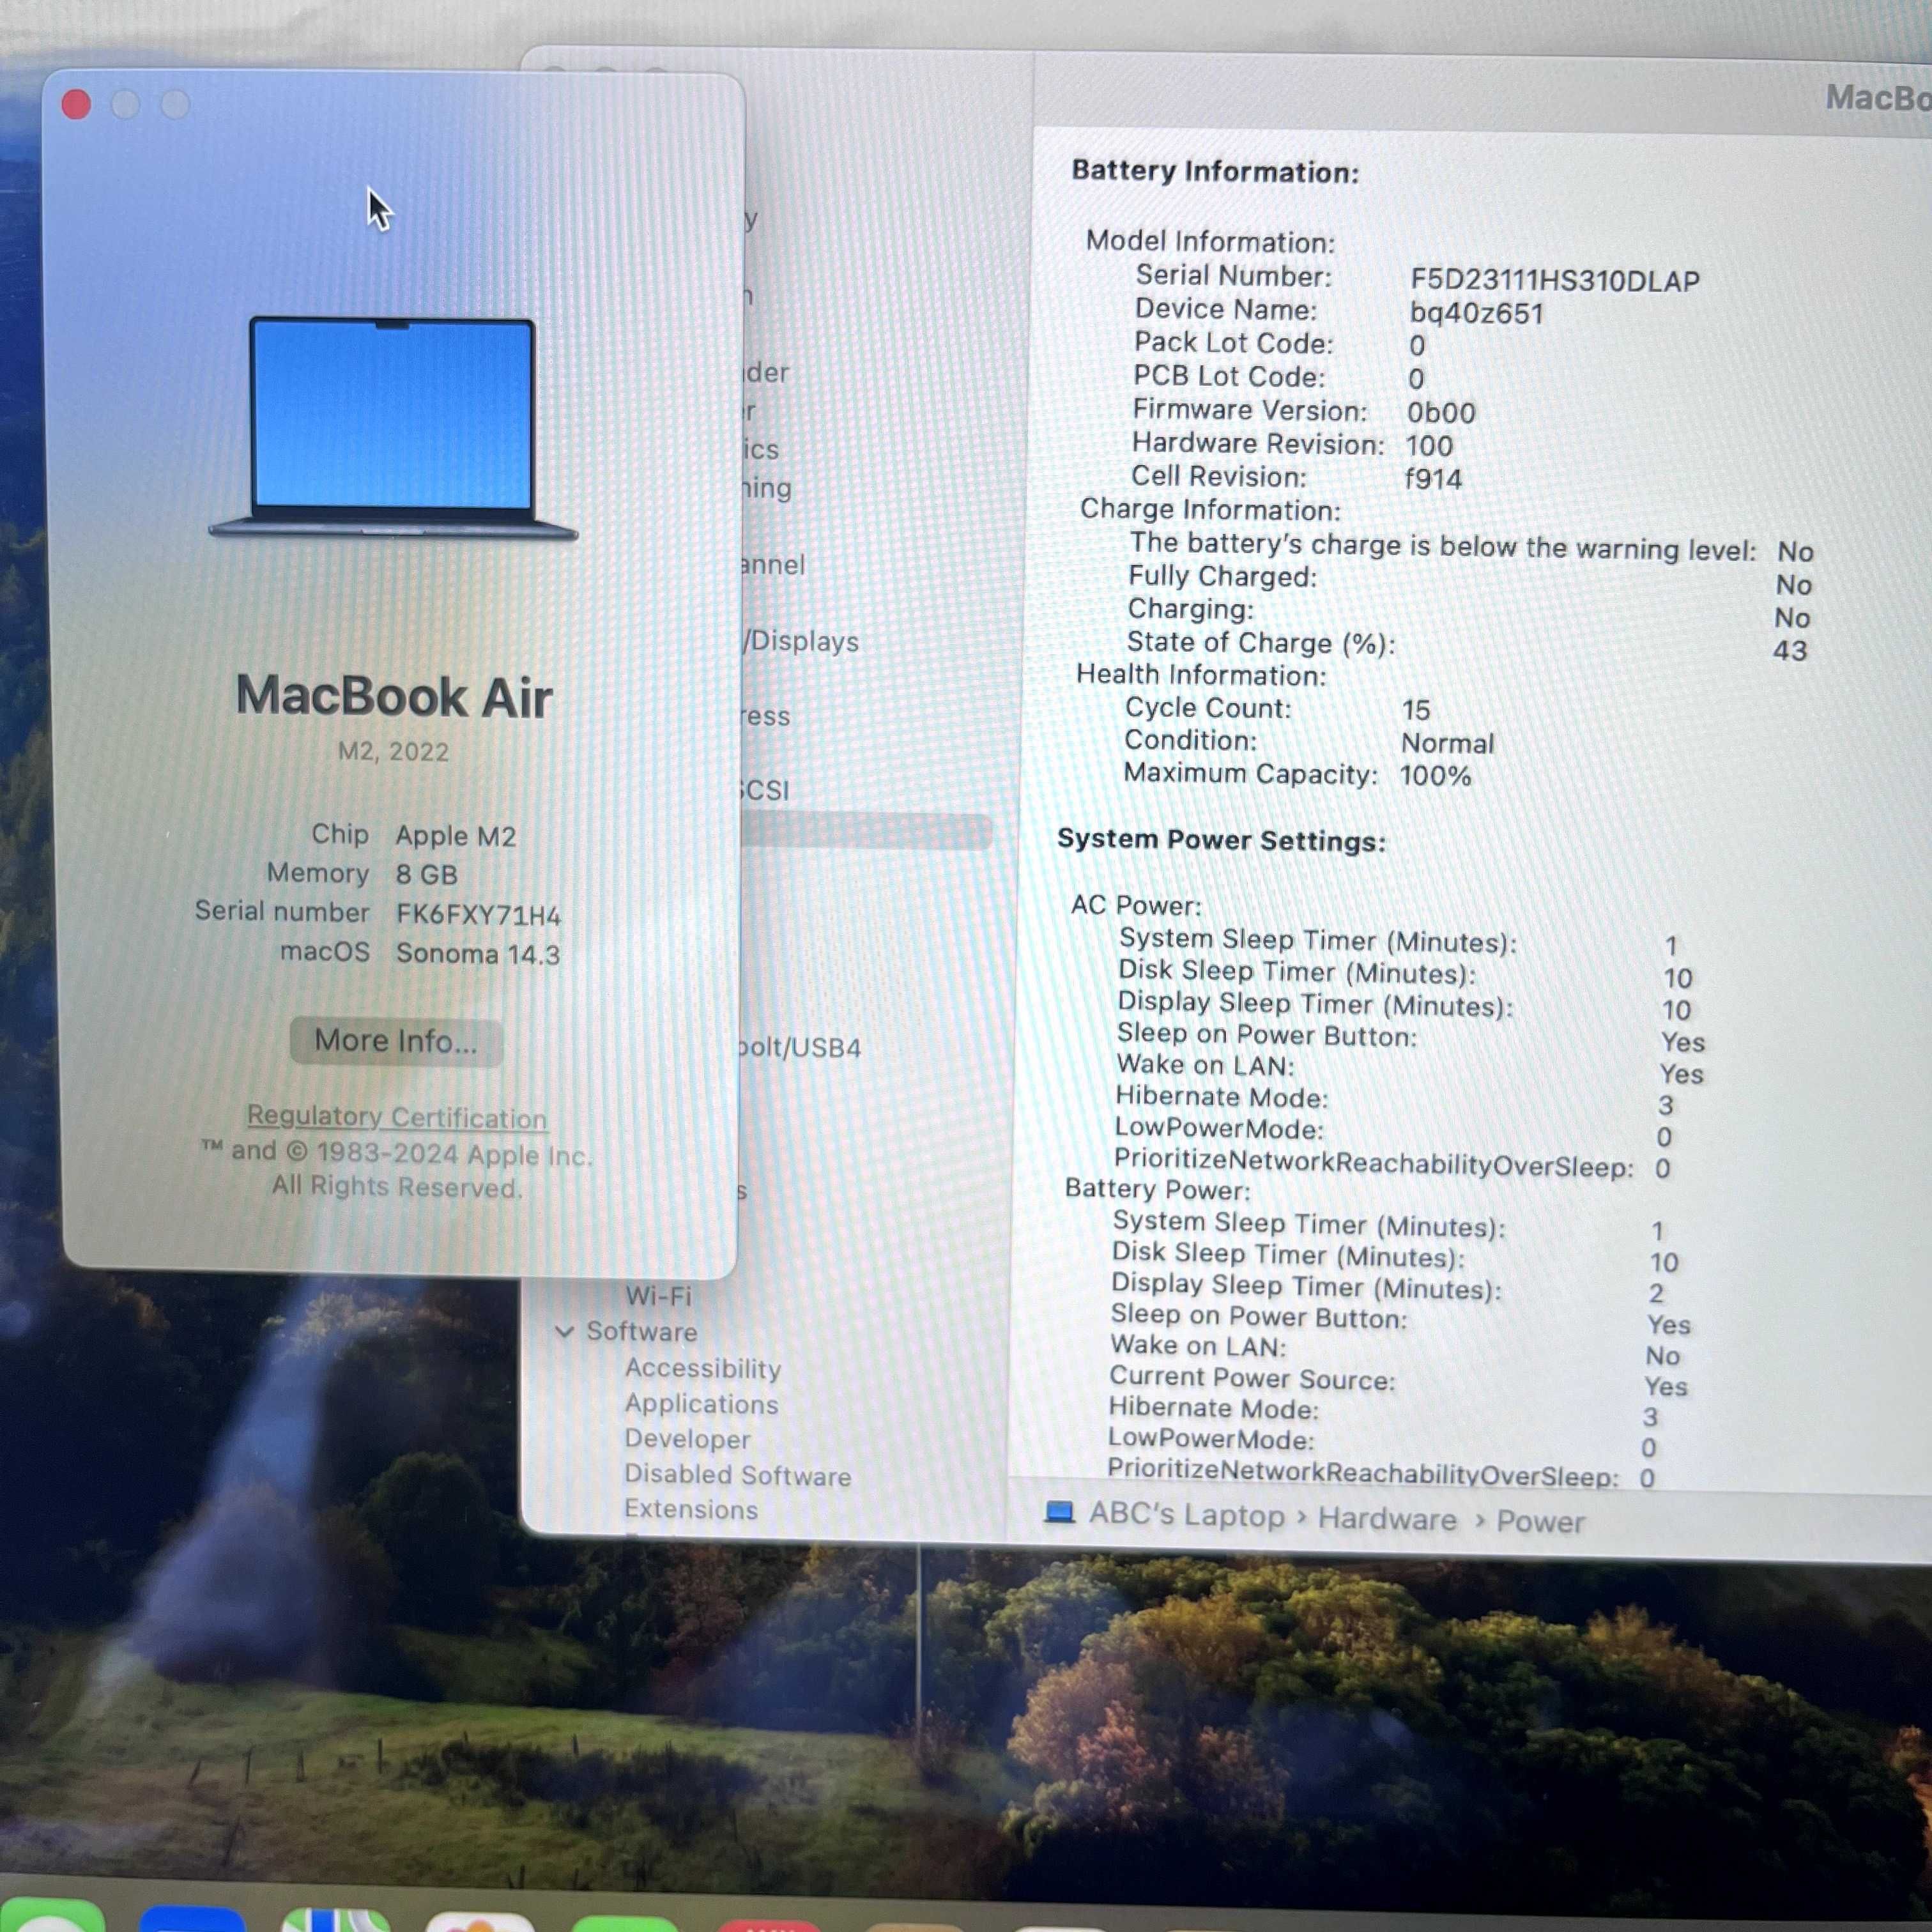
Task: Select Developer under Software
Action: click(687, 1439)
